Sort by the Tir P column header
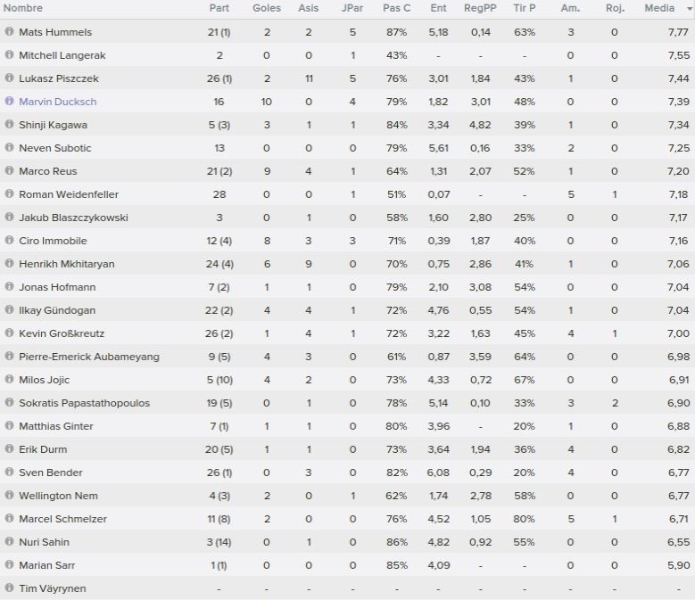The image size is (695, 600). pos(524,8)
